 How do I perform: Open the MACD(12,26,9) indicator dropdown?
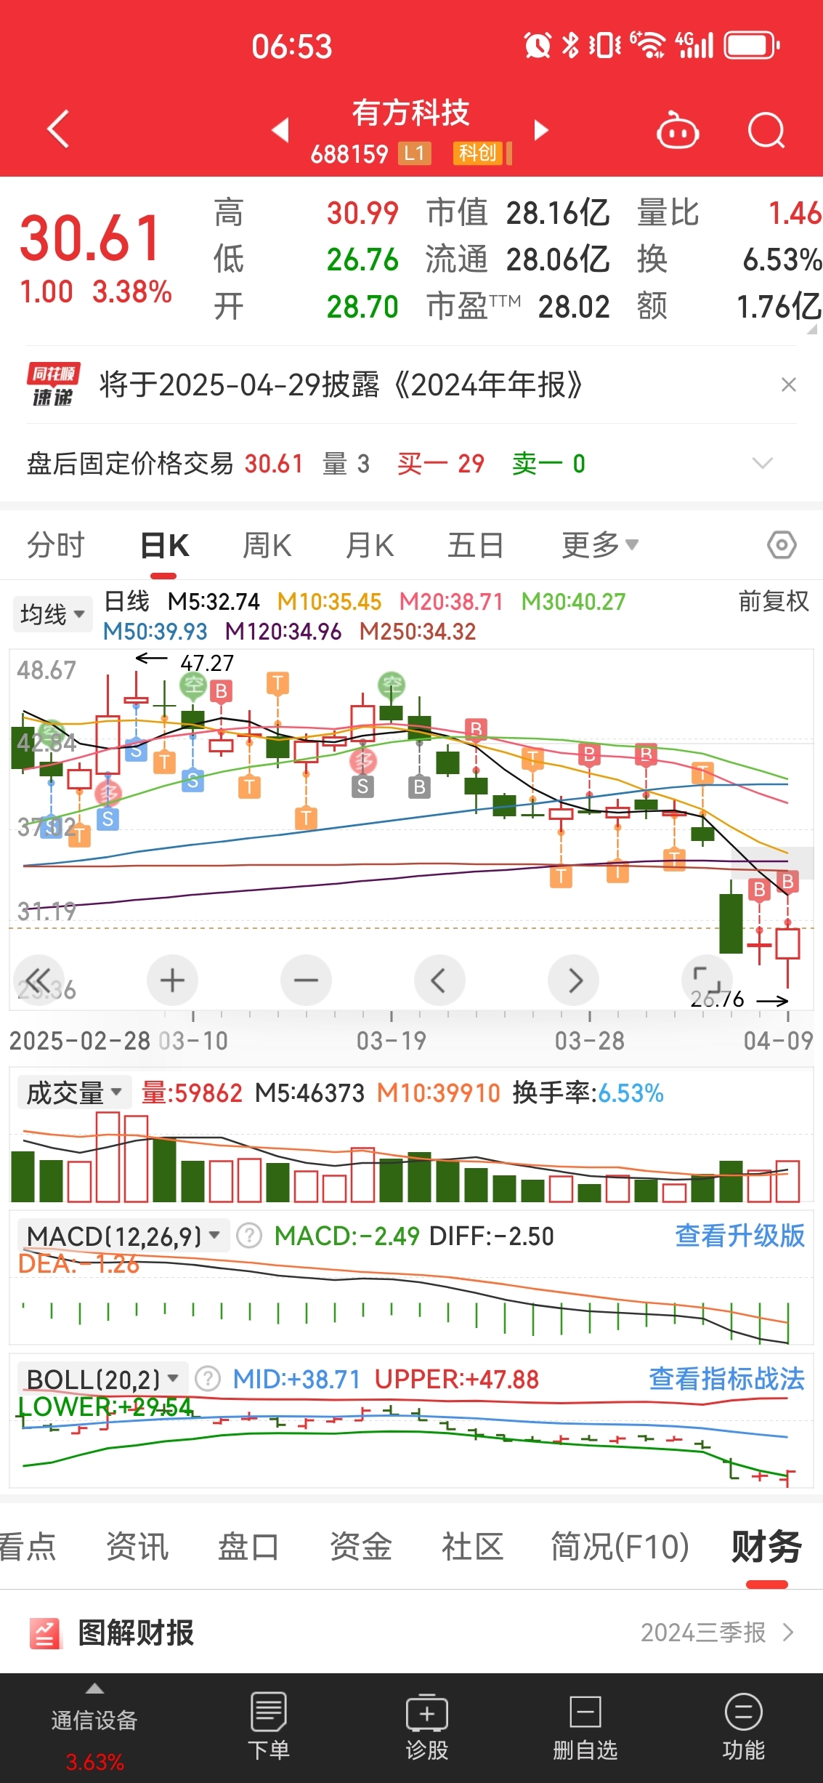pyautogui.click(x=123, y=1236)
